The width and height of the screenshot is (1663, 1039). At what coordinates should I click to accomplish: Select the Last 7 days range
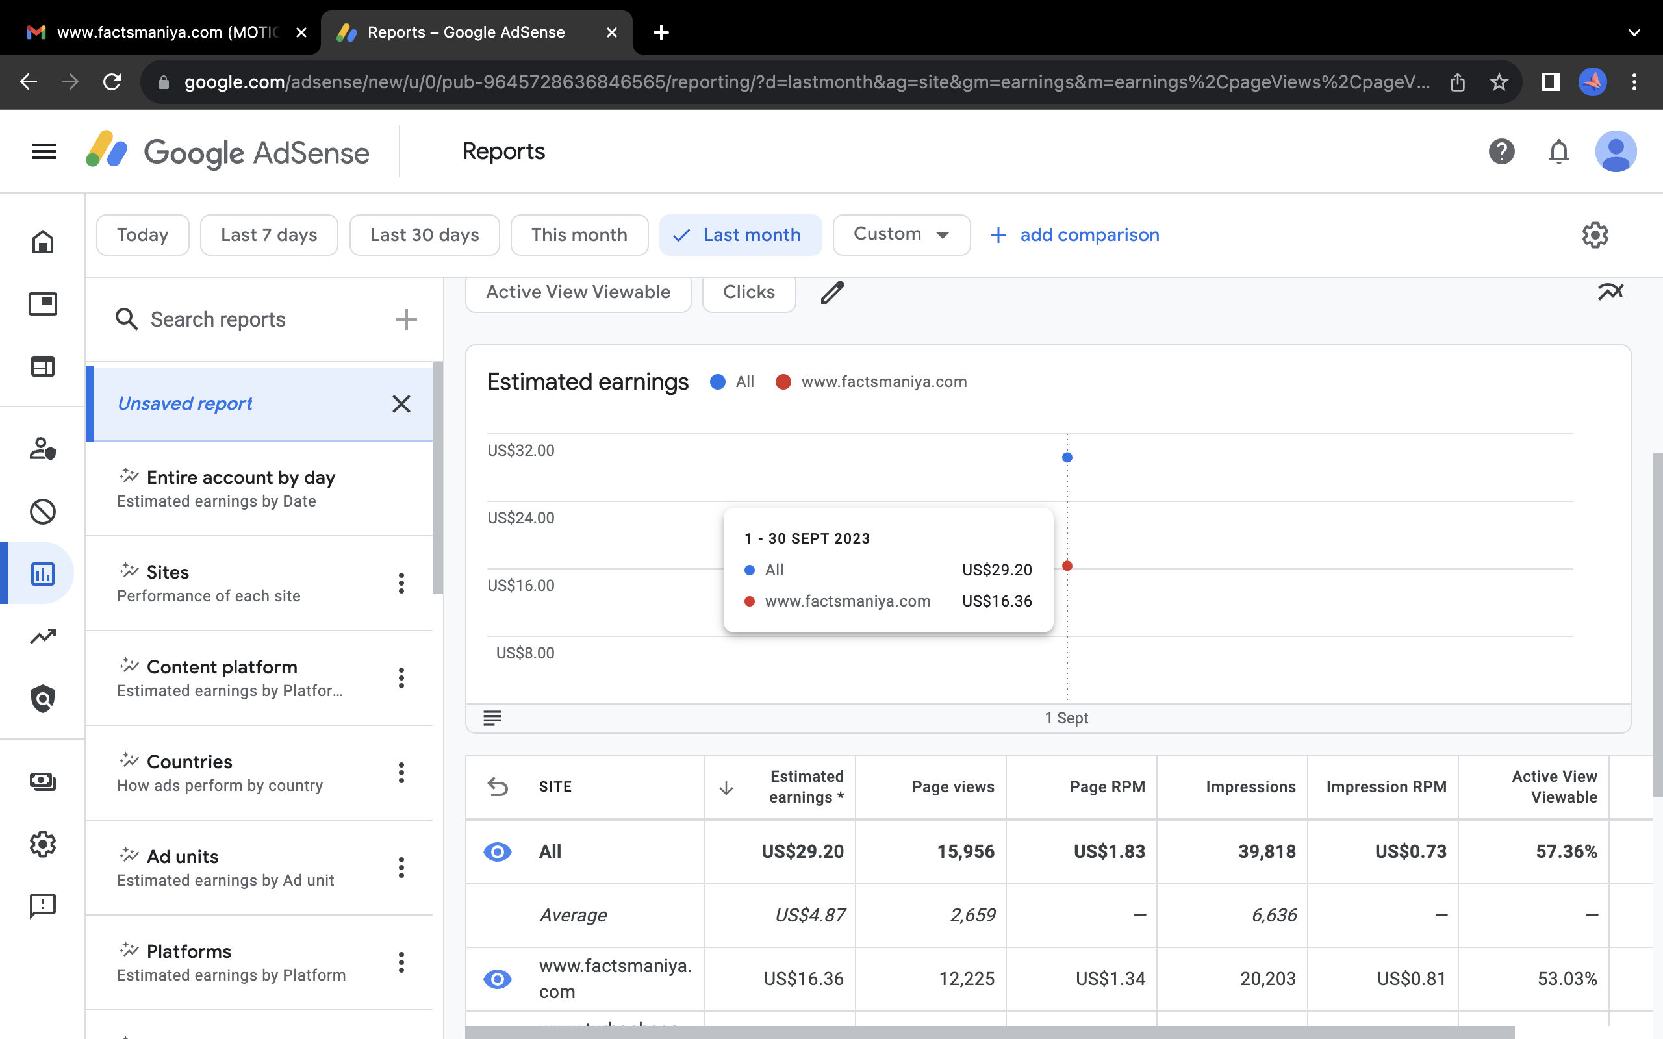click(269, 235)
